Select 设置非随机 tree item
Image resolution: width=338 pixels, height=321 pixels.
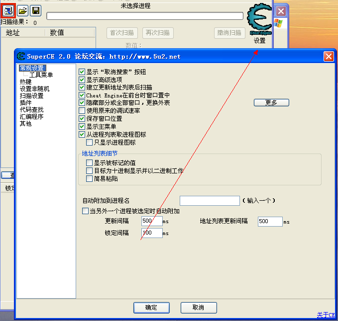[x=34, y=88]
